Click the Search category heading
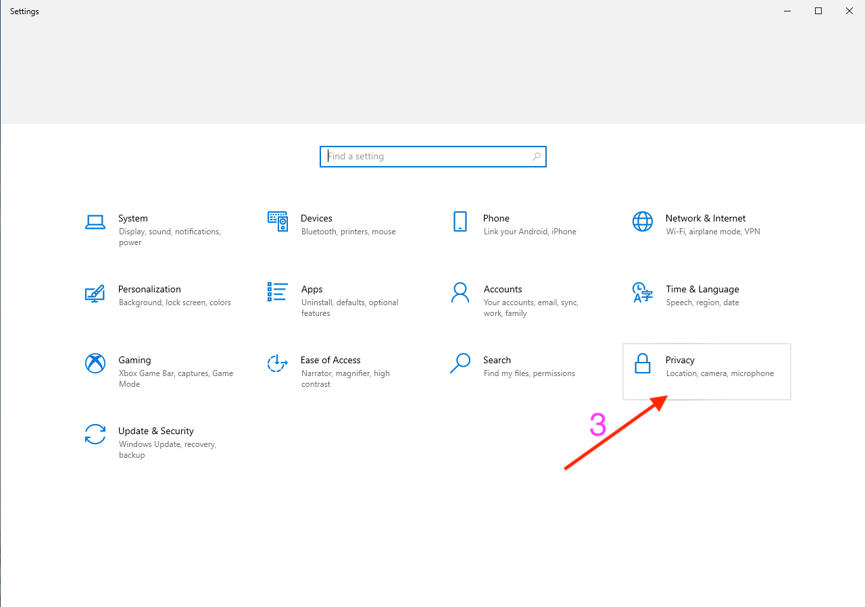Screen dimensions: 865x607 tap(497, 360)
